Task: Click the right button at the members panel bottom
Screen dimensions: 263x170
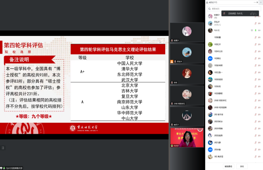Action: pos(242,166)
